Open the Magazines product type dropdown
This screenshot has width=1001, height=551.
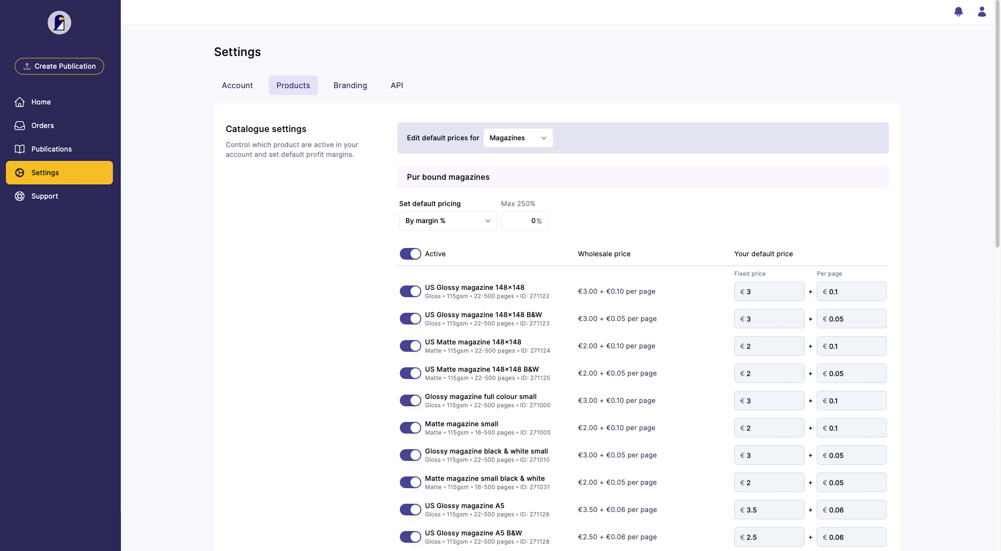tap(518, 138)
